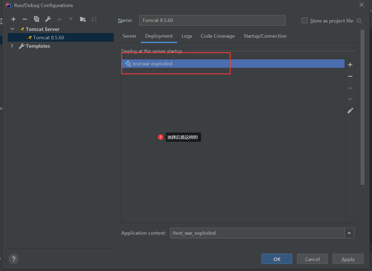
Task: Focus the Name input field
Action: coord(212,20)
